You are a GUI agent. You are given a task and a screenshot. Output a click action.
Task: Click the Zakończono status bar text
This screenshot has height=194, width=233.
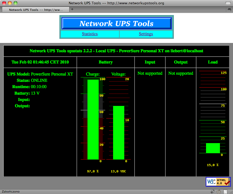click(x=11, y=192)
